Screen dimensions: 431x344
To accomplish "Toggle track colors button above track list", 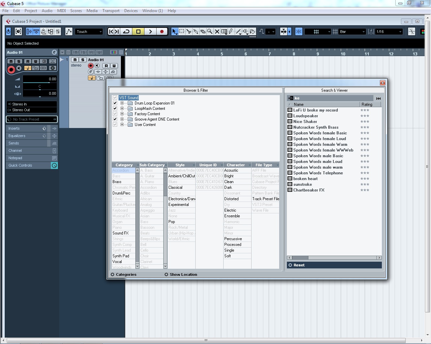I will (x=113, y=52).
